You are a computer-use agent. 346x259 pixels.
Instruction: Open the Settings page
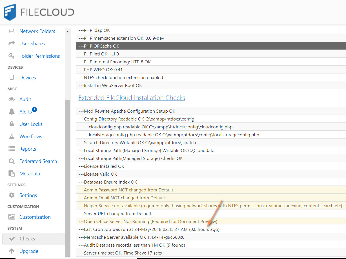28,195
